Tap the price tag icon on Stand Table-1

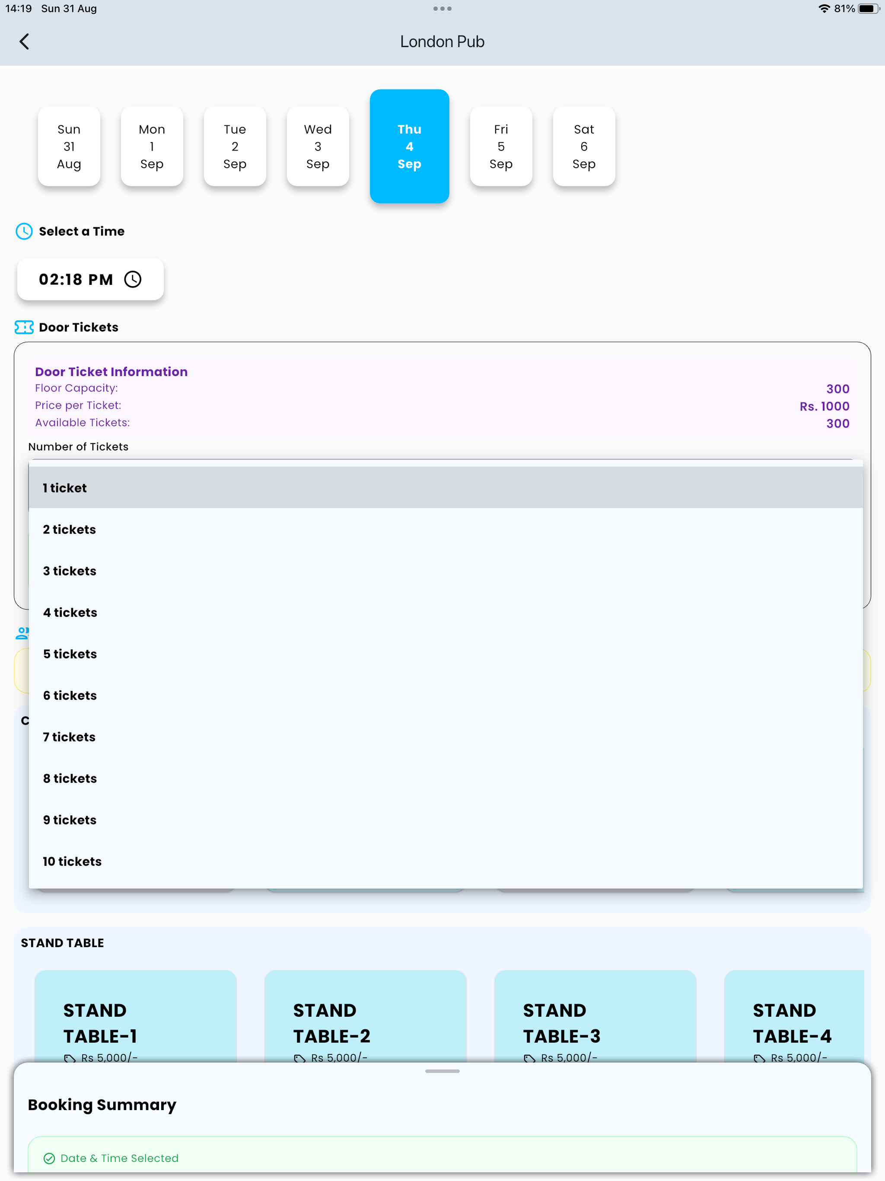(x=70, y=1058)
